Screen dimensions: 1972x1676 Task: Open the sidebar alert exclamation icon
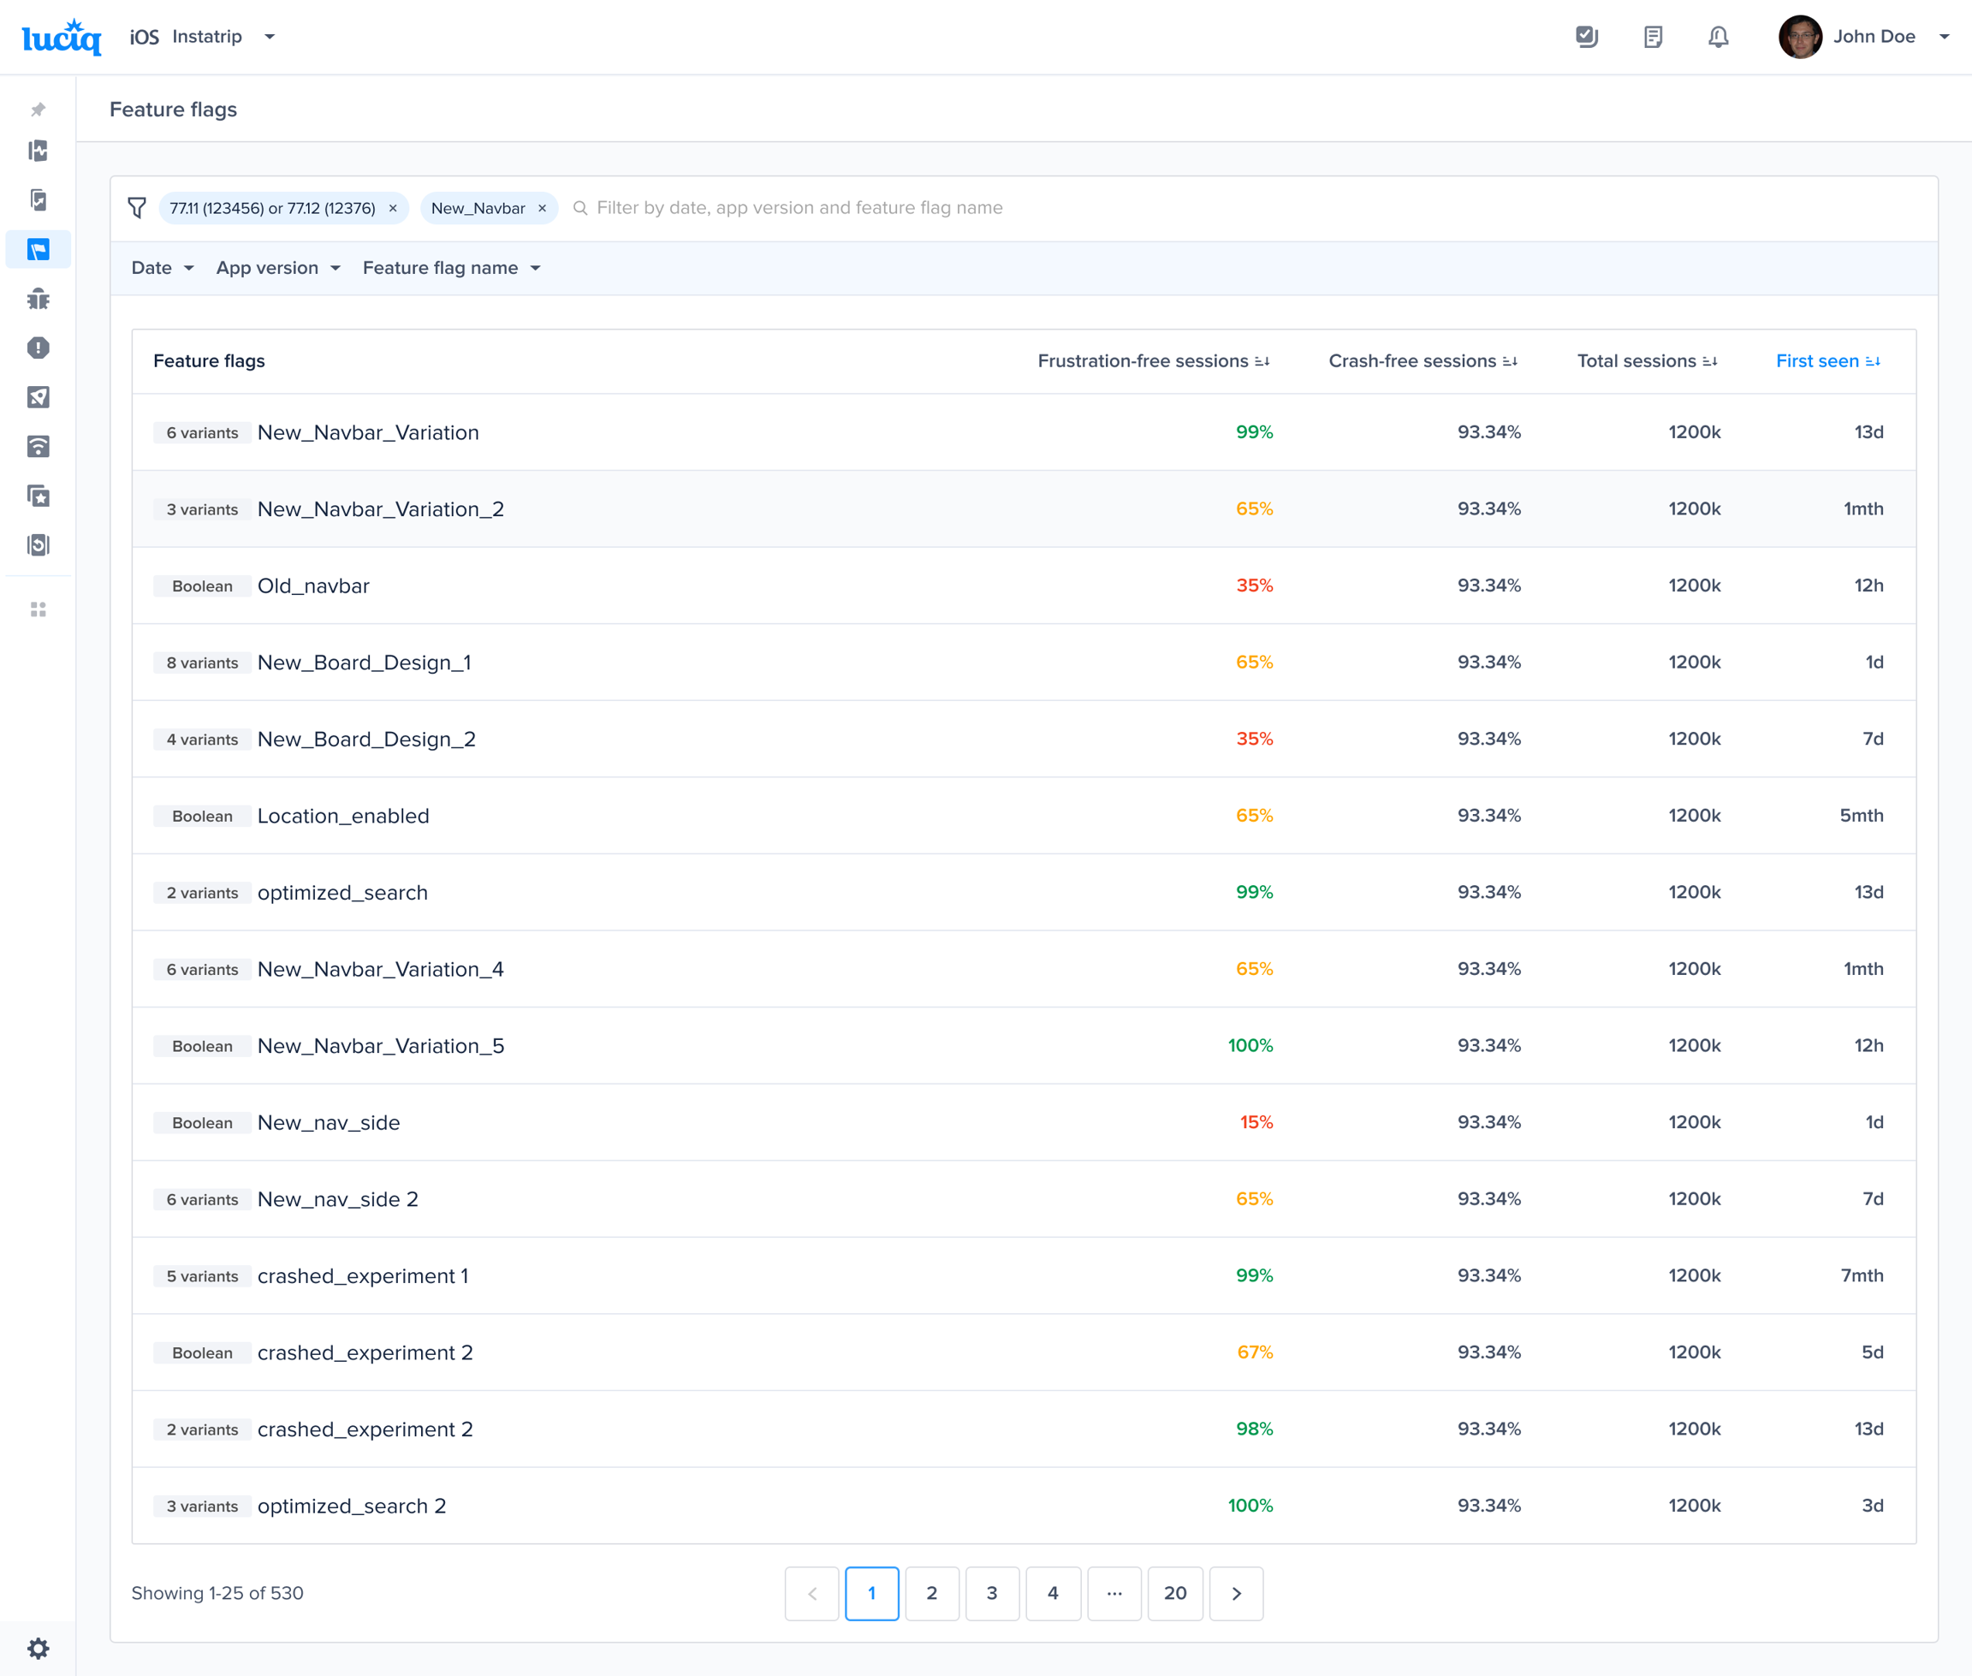38,348
